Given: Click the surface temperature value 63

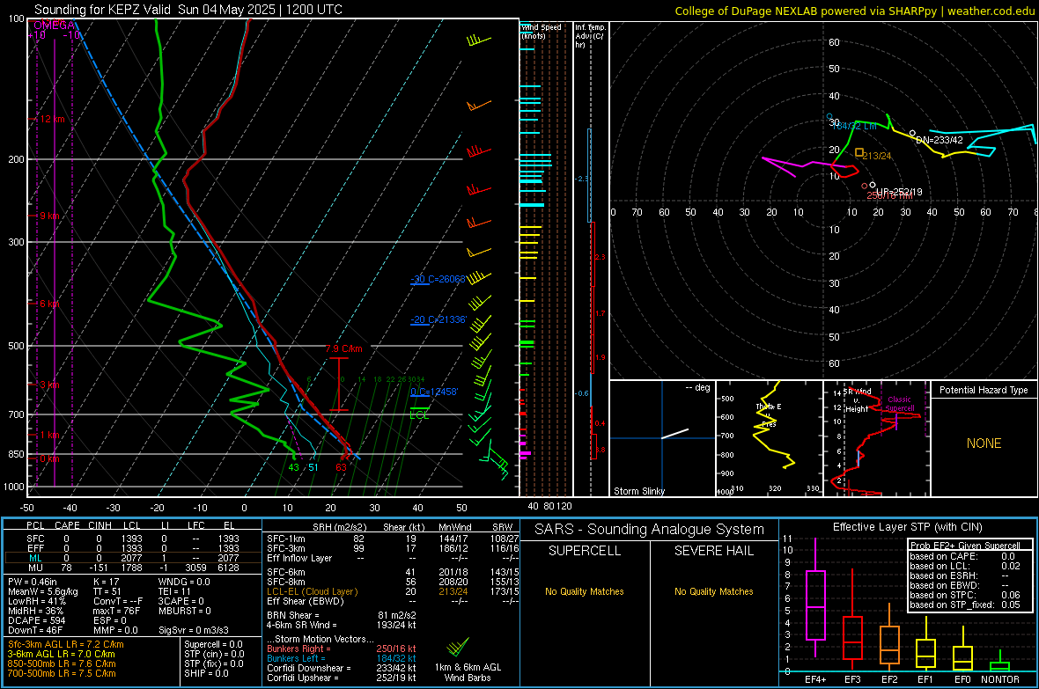Looking at the screenshot, I should click(341, 467).
